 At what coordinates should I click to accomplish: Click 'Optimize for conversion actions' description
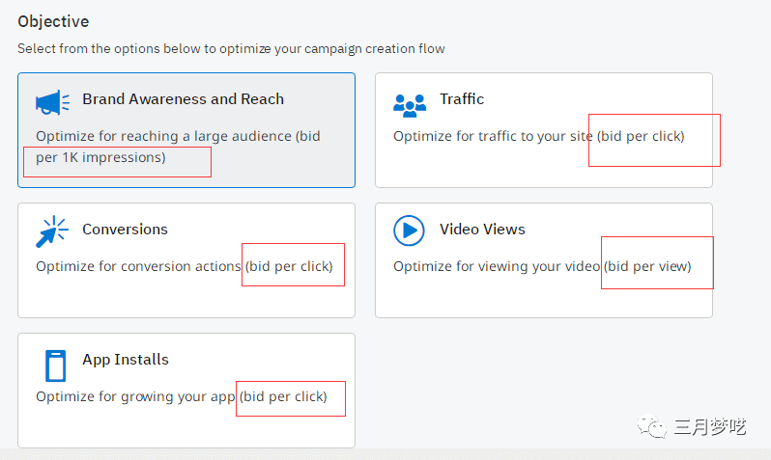[138, 266]
